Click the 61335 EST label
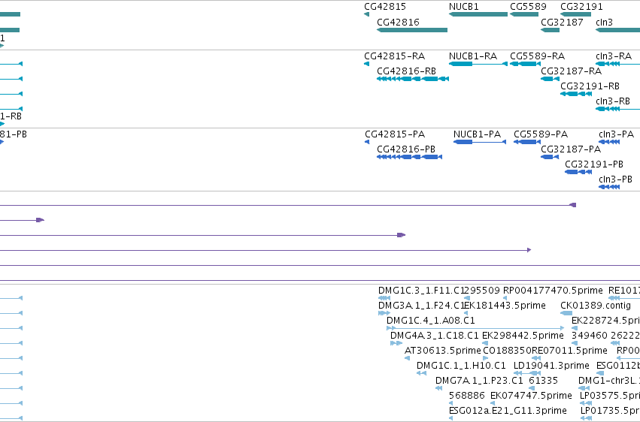This screenshot has height=422, width=640. [x=543, y=381]
